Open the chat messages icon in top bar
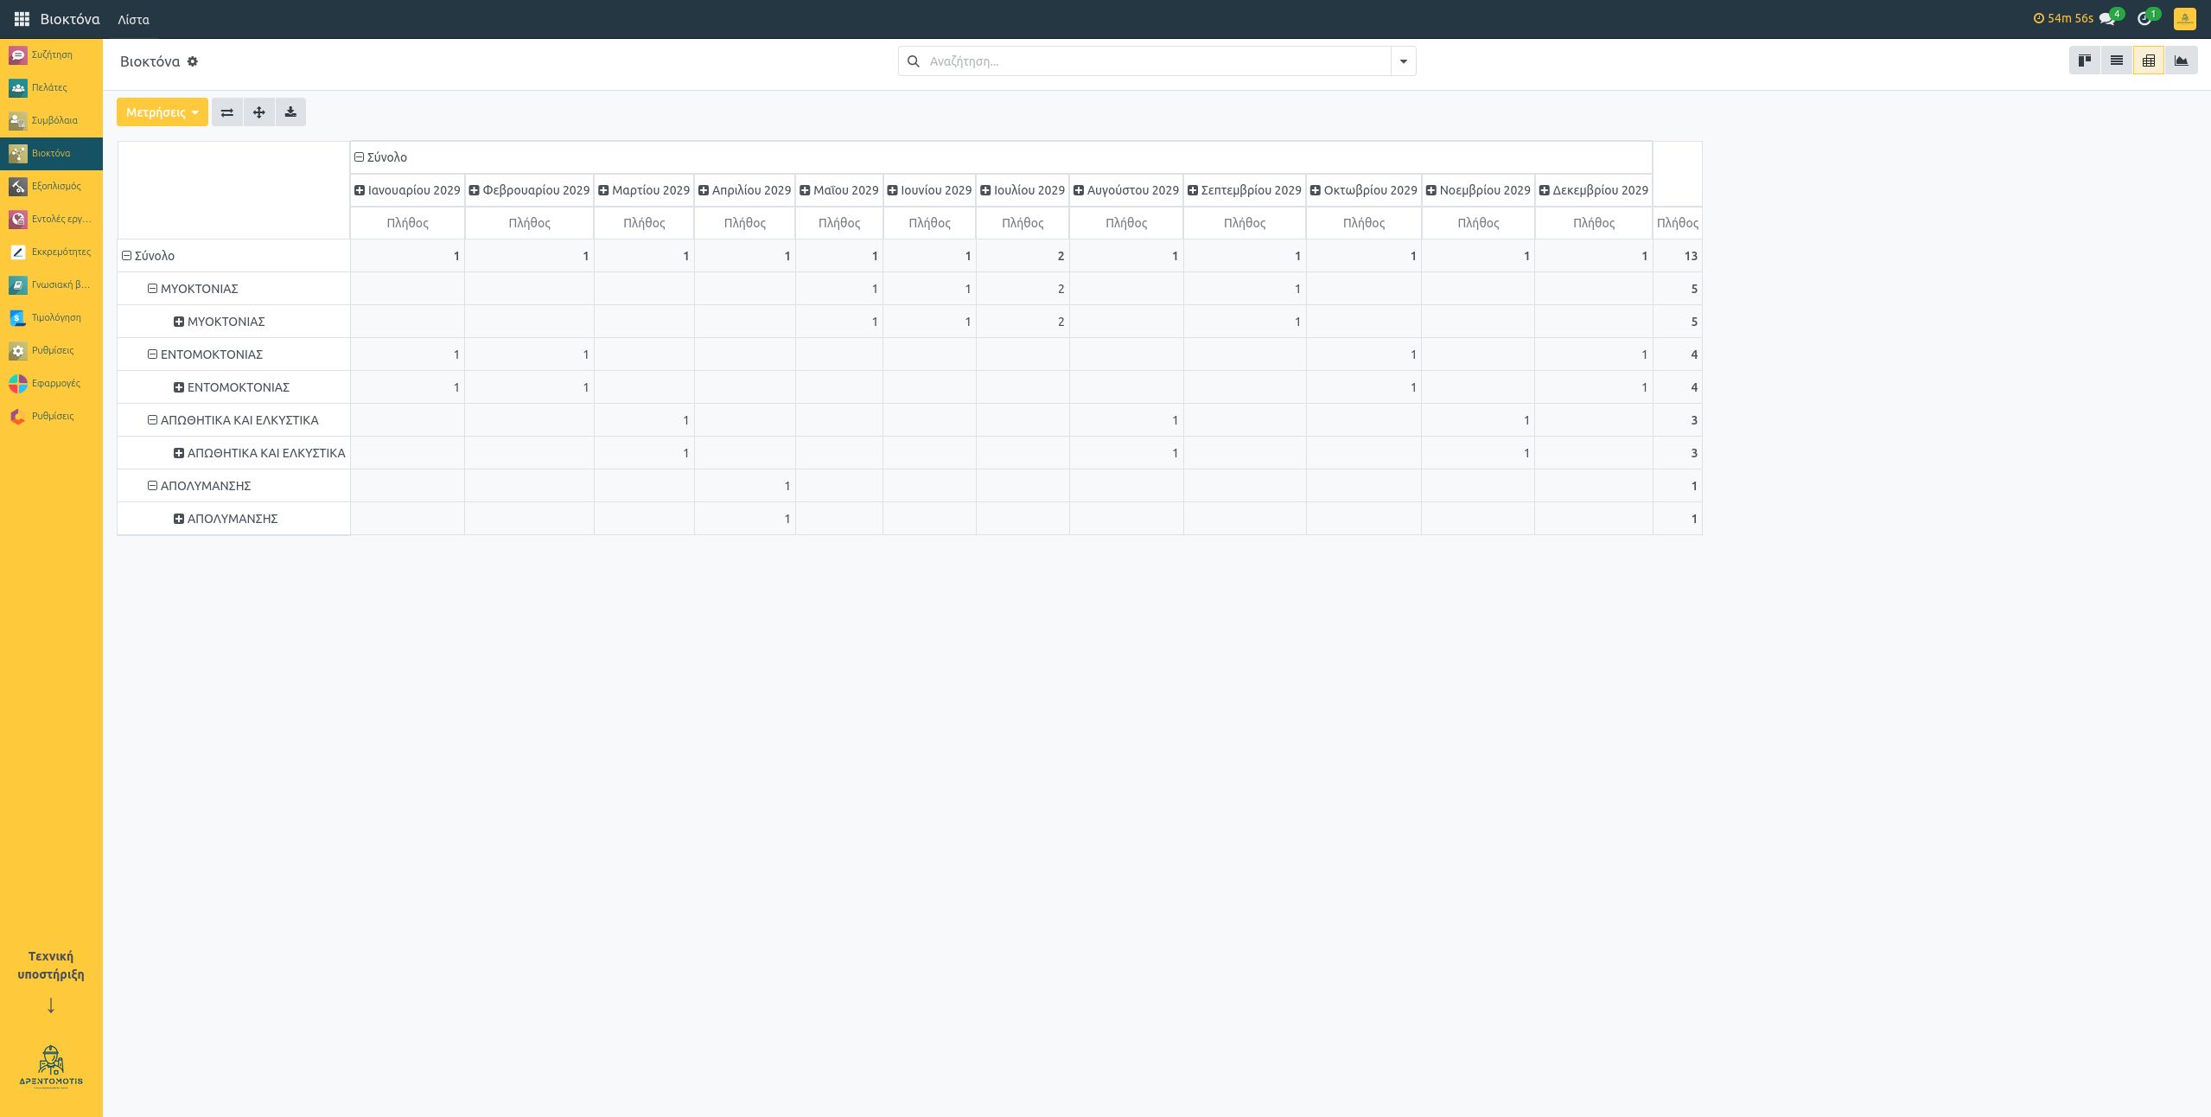This screenshot has height=1117, width=2211. tap(2106, 19)
